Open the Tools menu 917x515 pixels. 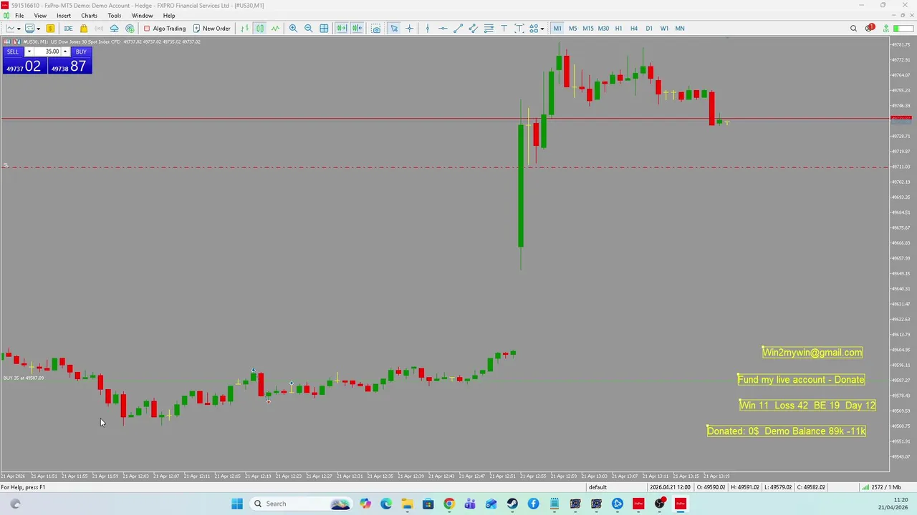pyautogui.click(x=115, y=16)
